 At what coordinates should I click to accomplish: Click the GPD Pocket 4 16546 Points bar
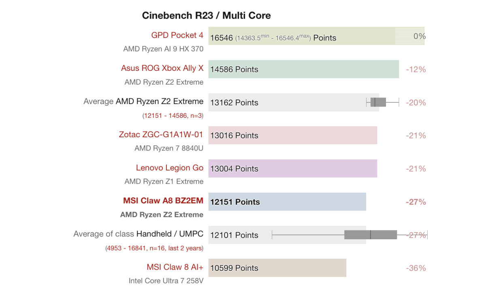[x=302, y=36]
